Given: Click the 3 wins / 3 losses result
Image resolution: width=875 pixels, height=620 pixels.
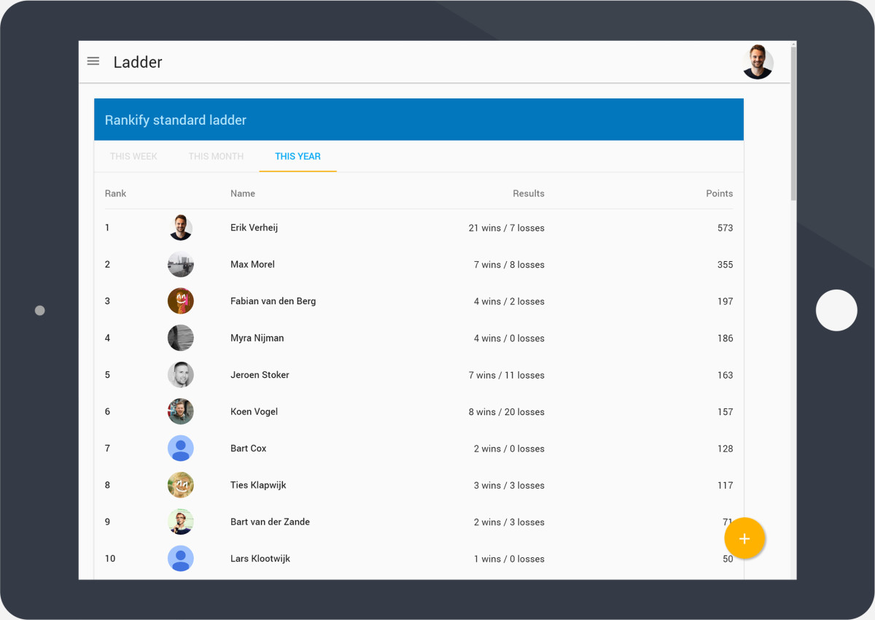Looking at the screenshot, I should (509, 486).
